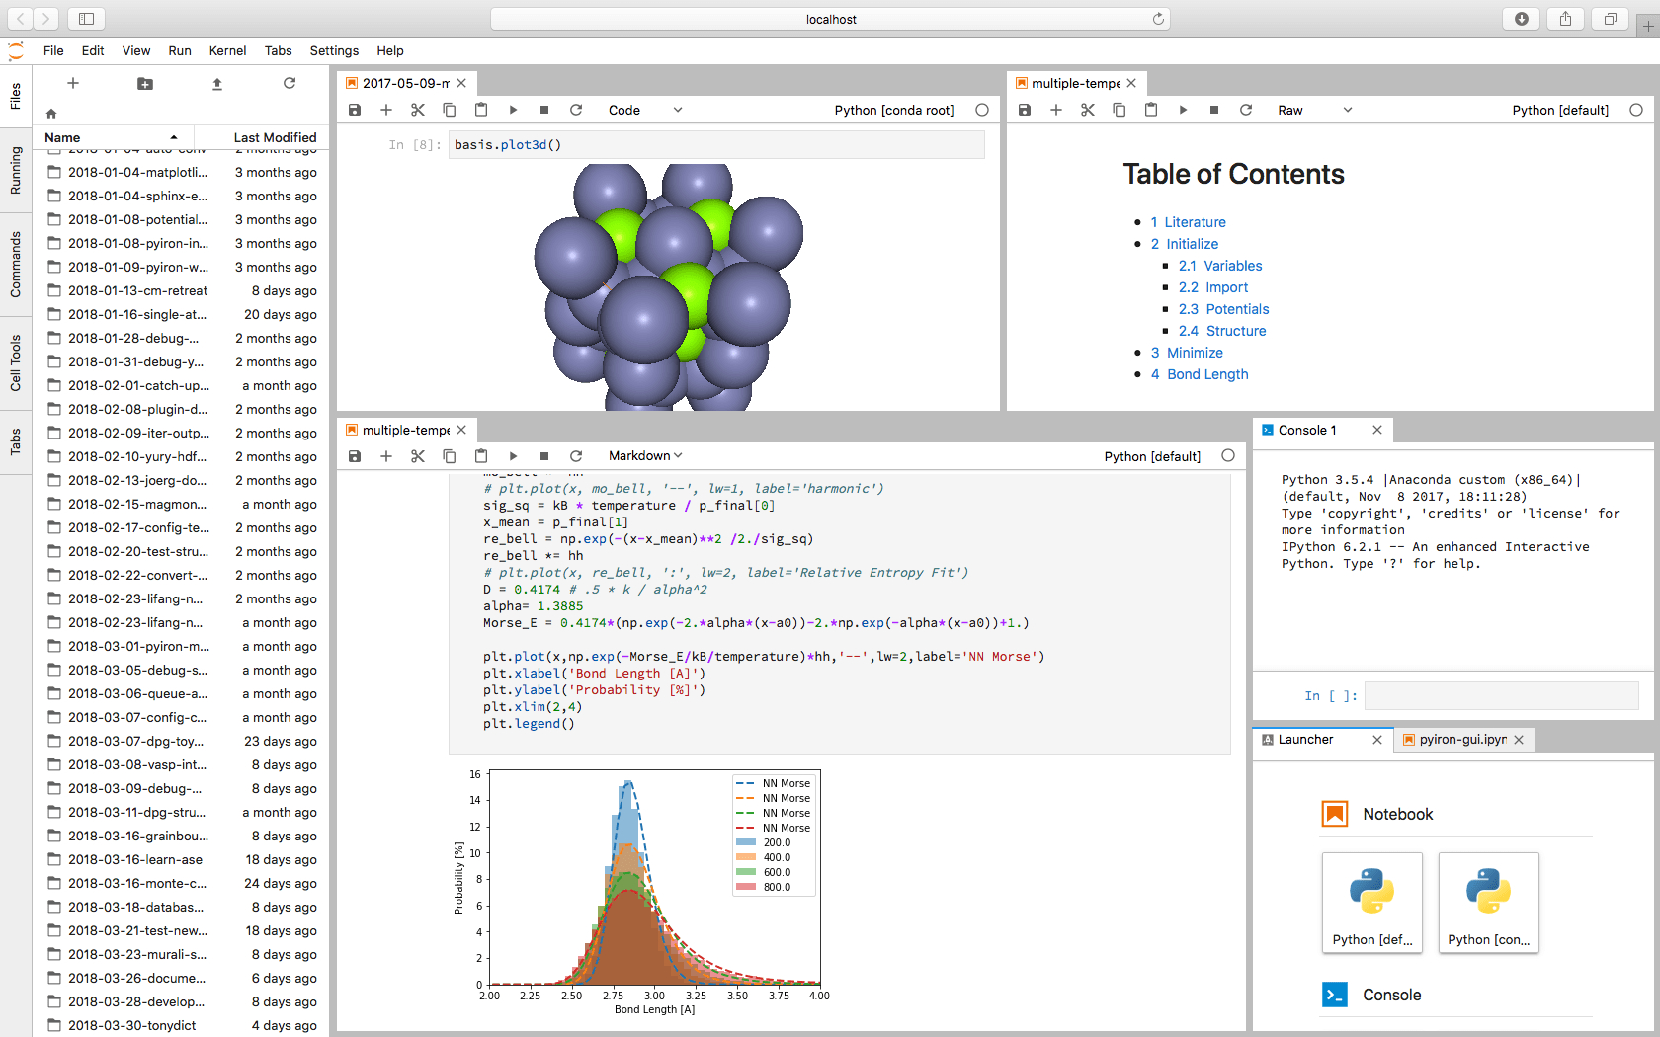This screenshot has height=1037, width=1660.
Task: Paste cells from clipboard in bottom notebook
Action: [x=481, y=455]
